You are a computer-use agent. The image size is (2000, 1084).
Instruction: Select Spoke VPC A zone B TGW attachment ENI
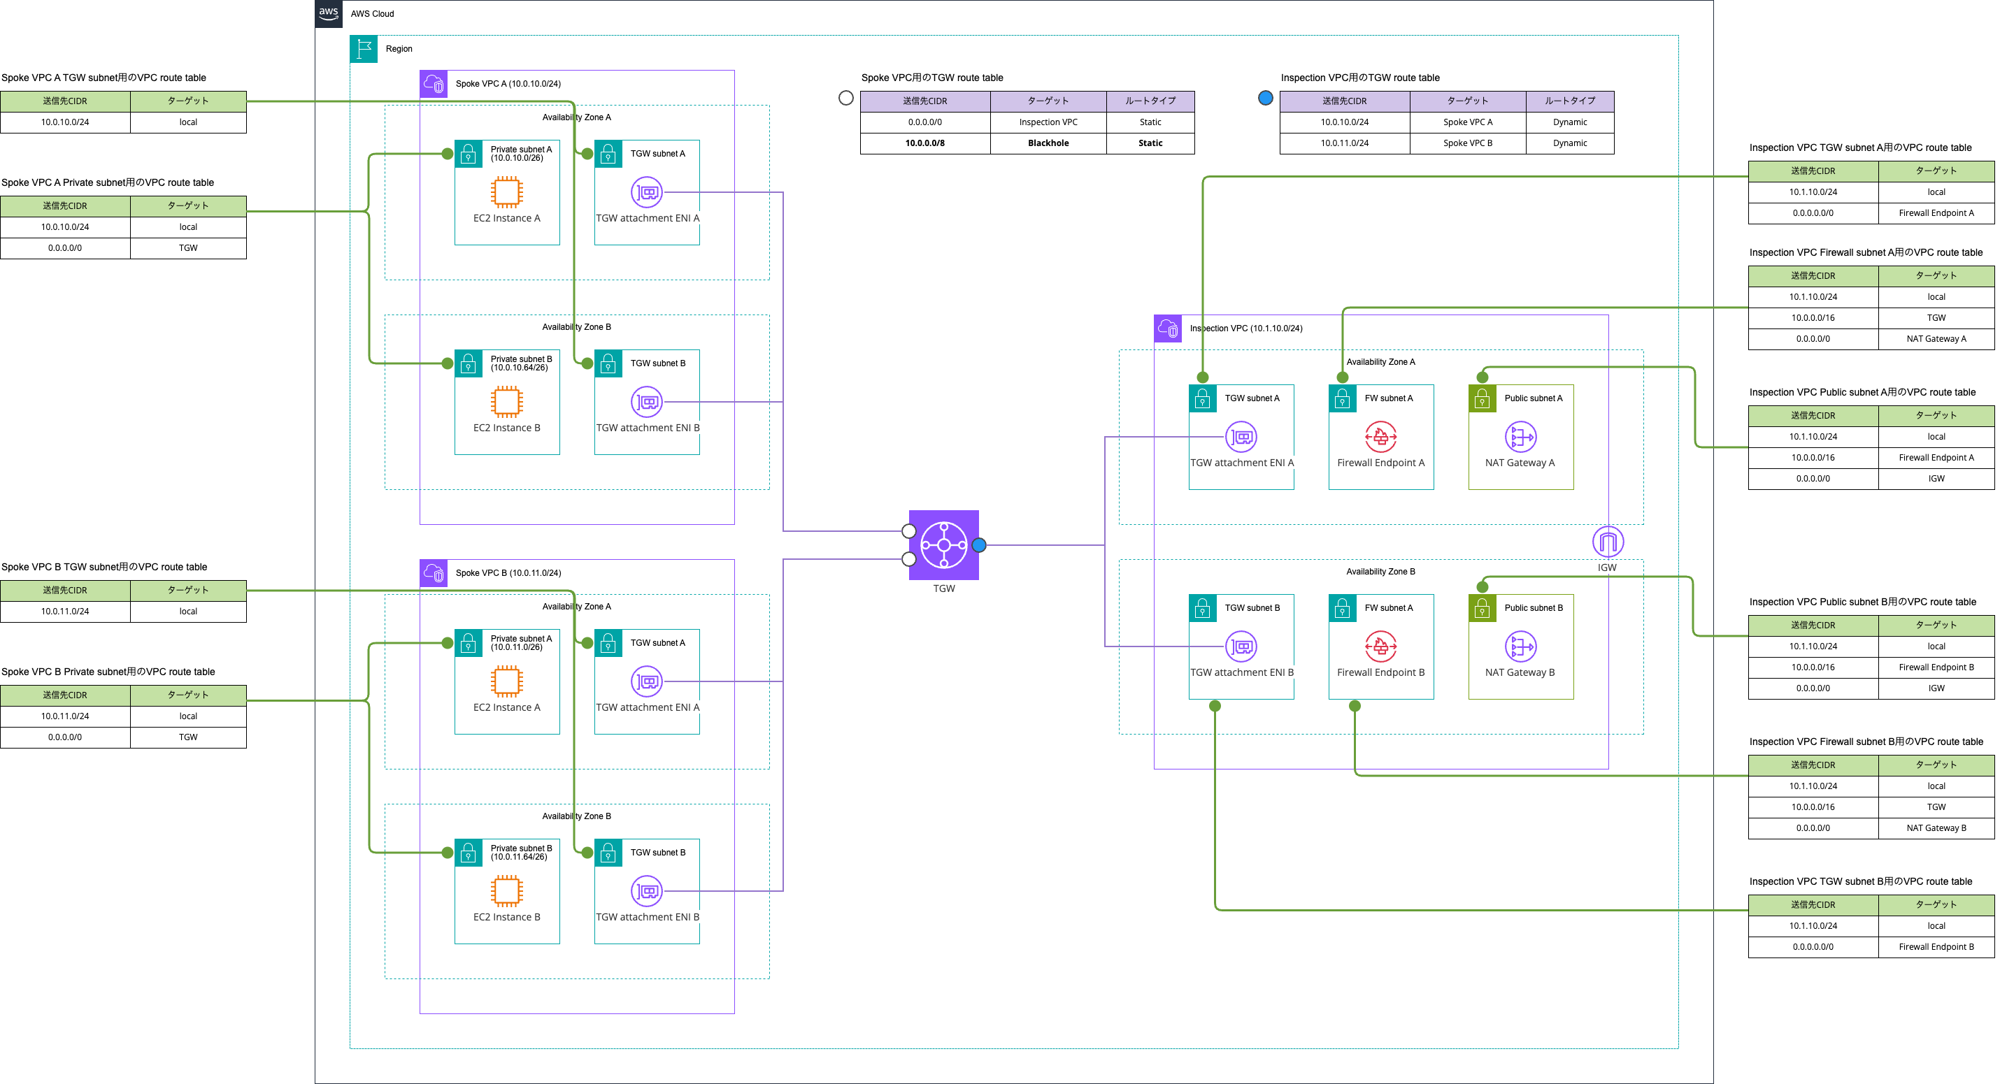pyautogui.click(x=647, y=402)
